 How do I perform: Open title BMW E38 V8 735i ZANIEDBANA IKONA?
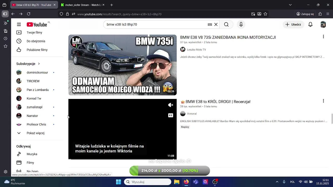pyautogui.click(x=228, y=37)
